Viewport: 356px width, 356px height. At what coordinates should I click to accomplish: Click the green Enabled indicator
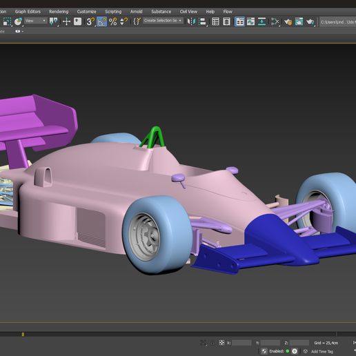(288, 351)
